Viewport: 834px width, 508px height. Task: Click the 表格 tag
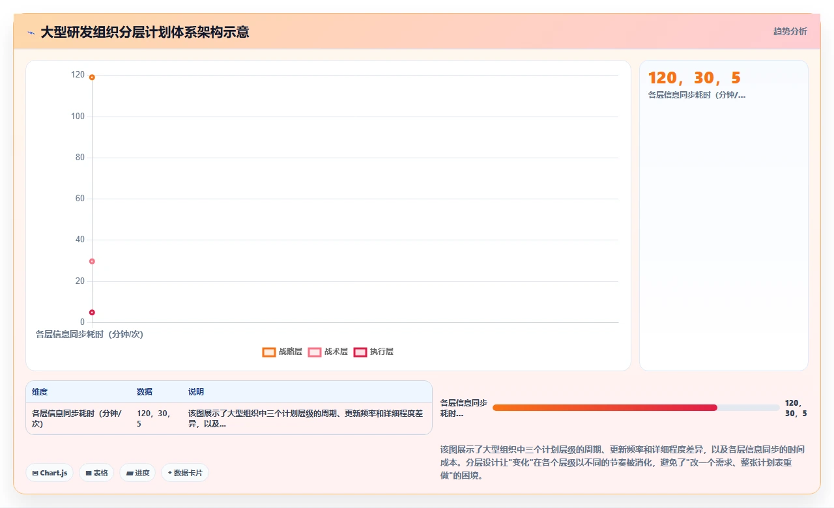(x=96, y=473)
